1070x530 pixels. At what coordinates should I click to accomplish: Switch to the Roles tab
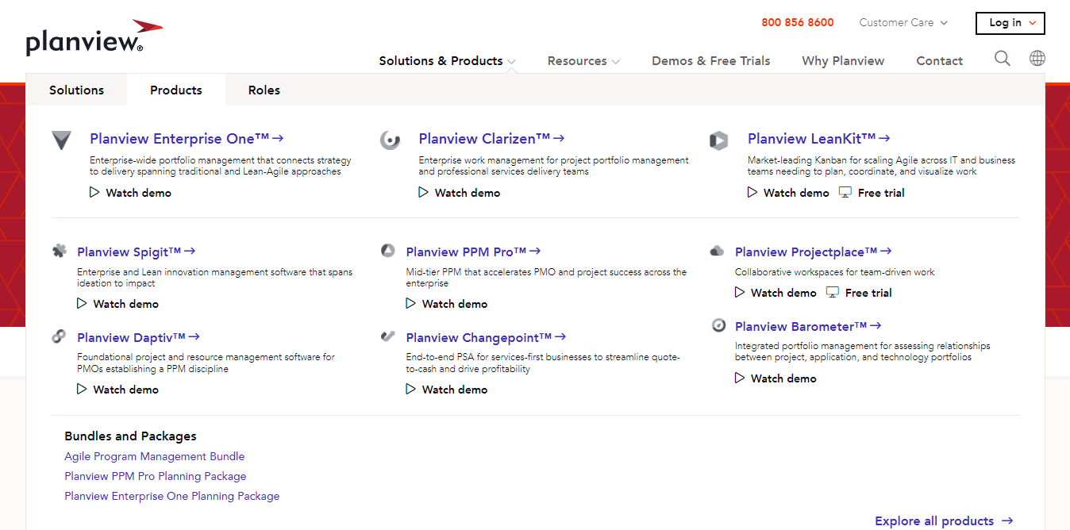point(264,90)
